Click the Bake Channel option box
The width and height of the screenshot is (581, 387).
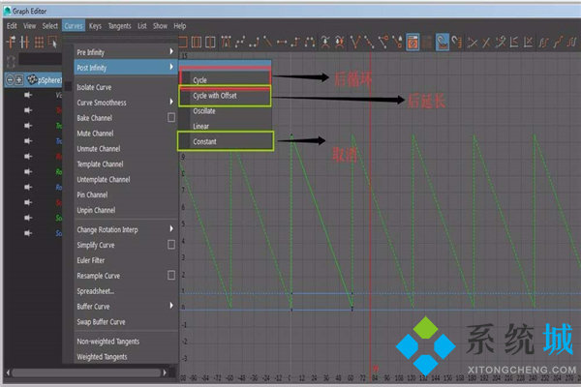(171, 117)
